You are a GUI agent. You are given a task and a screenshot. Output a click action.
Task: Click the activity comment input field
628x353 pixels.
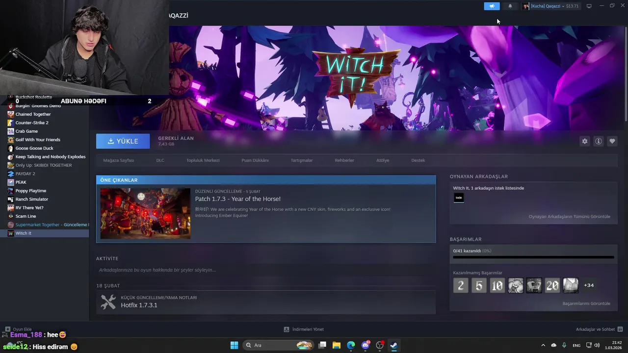pos(265,270)
